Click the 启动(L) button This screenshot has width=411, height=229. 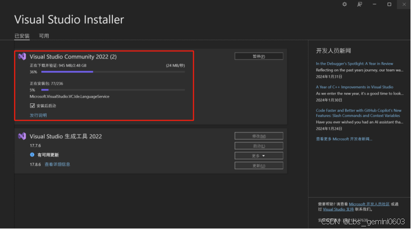click(x=259, y=146)
